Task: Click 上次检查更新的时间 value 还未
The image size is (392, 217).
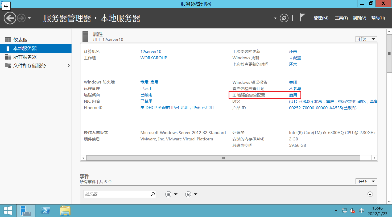Action: pos(293,64)
